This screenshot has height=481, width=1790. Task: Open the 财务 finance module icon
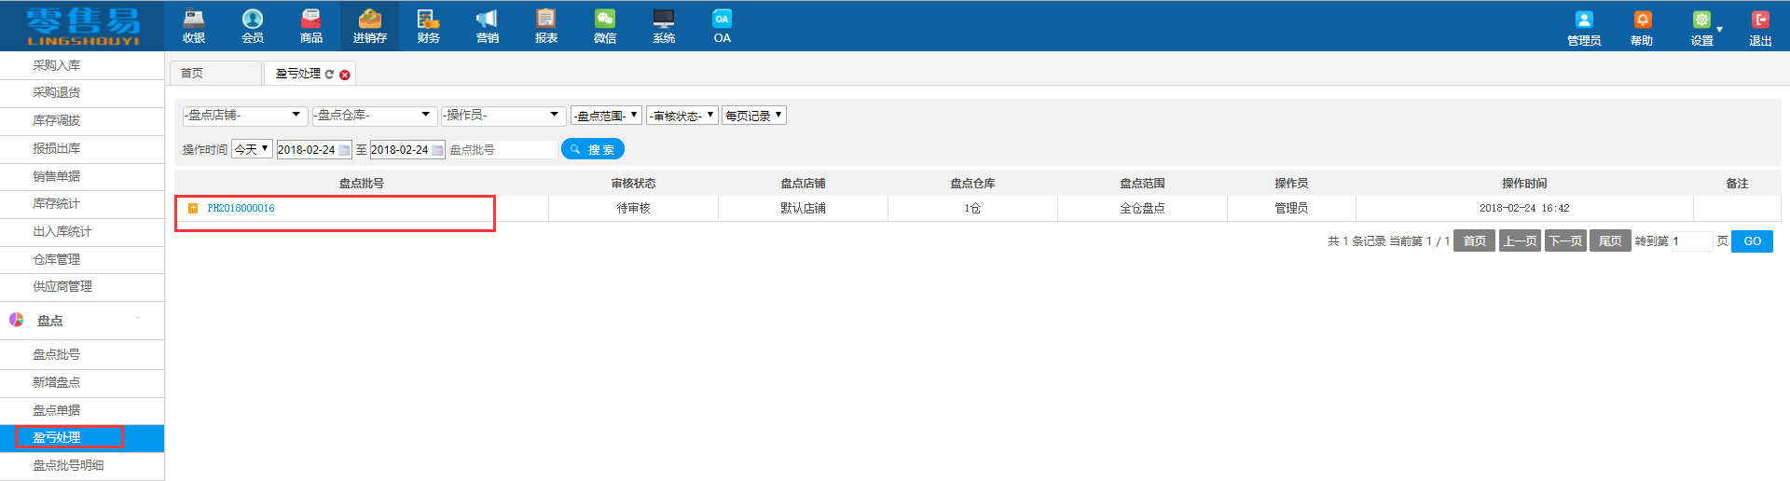click(429, 19)
